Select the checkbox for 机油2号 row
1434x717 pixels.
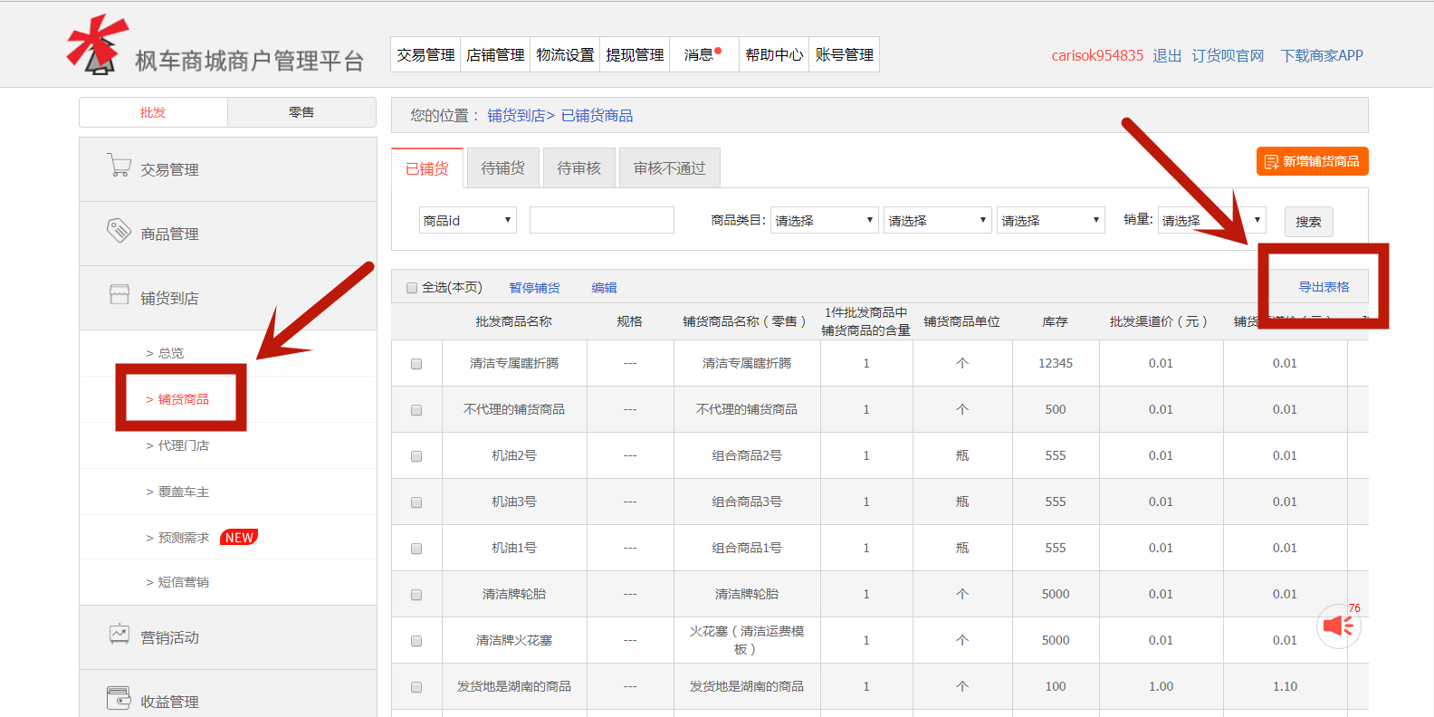(x=416, y=456)
